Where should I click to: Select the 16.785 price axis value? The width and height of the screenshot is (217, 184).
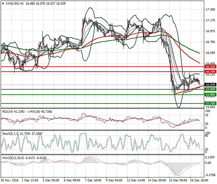point(210,42)
